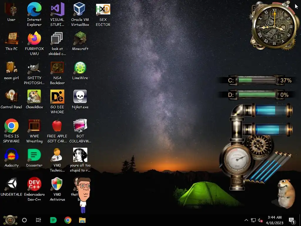The height and width of the screenshot is (226, 301).
Task: Open the clock showing 3:44 AM
Action: point(275,220)
